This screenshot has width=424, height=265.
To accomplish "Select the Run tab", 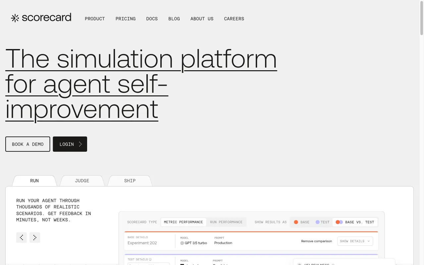I will click(x=34, y=181).
